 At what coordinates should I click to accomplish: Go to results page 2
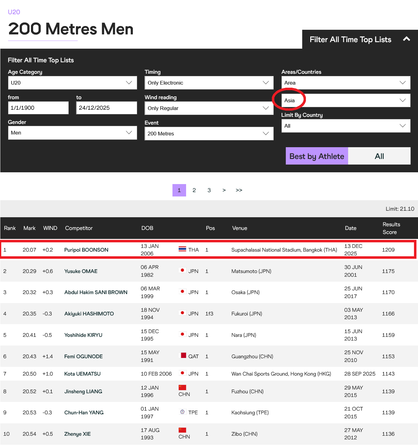pos(194,190)
